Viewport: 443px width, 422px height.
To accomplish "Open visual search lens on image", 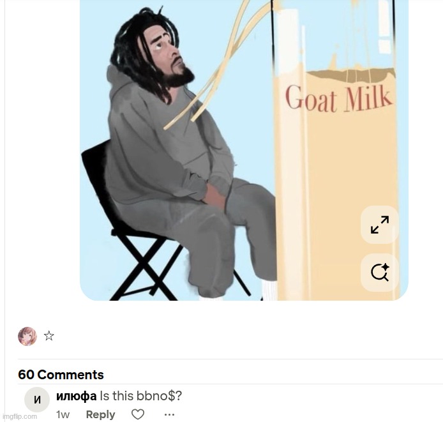I will 379,273.
